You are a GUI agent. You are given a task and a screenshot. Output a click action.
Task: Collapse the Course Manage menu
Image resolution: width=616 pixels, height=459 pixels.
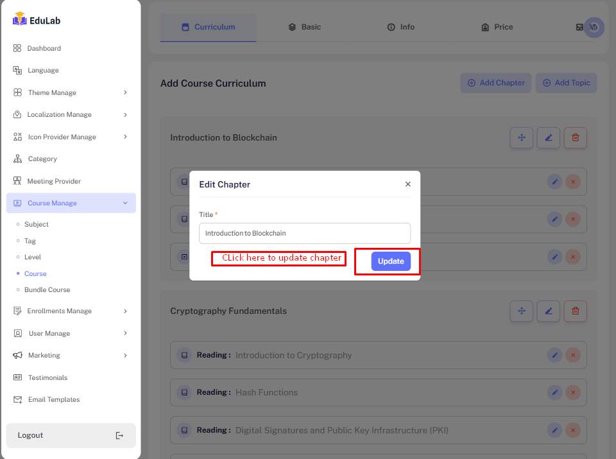tap(71, 203)
